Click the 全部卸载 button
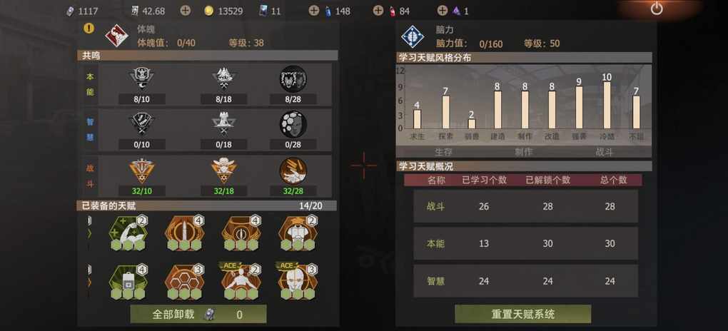The image size is (728, 331). [x=198, y=315]
